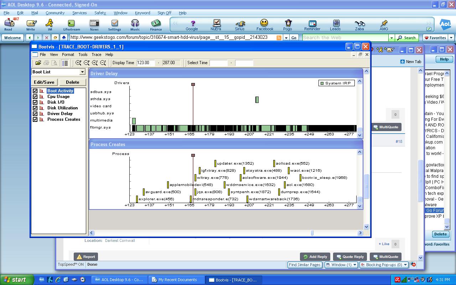Open the Windows start button
Viewport: 456px width, 285px height.
pyautogui.click(x=17, y=280)
